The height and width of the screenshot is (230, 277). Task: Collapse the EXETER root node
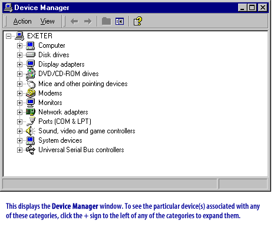(8, 36)
